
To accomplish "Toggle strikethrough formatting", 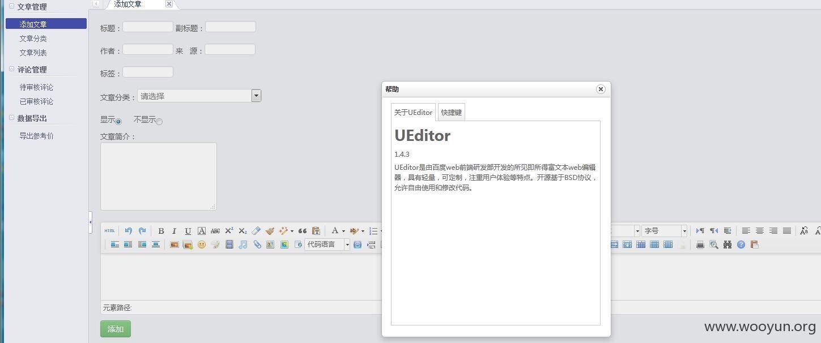I will pos(215,230).
